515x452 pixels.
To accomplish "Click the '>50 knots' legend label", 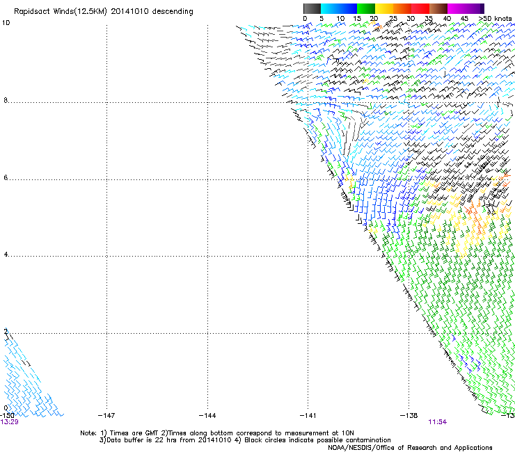I will (x=495, y=19).
